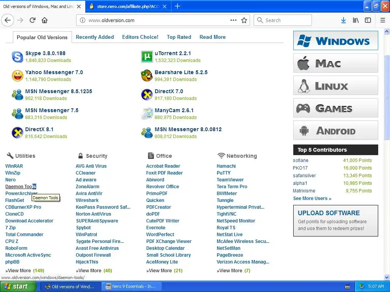
Task: Click the Yahoo Messenger smiley icon
Action: point(18,76)
